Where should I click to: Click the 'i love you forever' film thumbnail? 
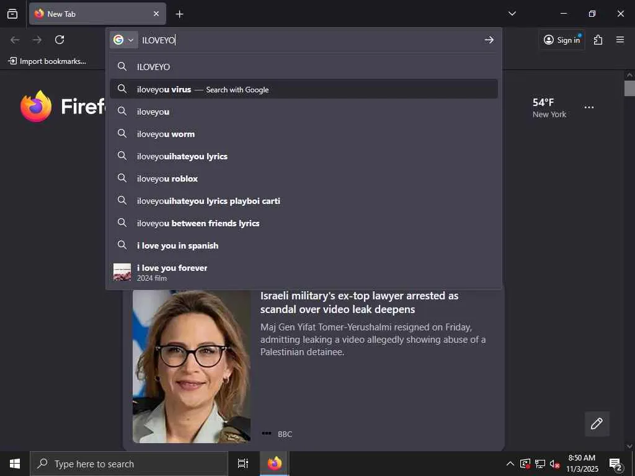(122, 272)
